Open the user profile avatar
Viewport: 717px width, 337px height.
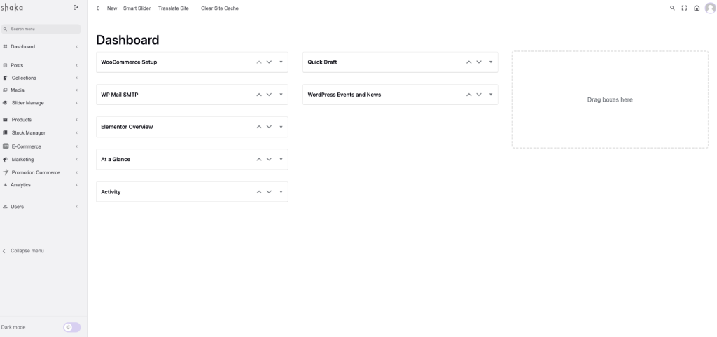pos(710,8)
